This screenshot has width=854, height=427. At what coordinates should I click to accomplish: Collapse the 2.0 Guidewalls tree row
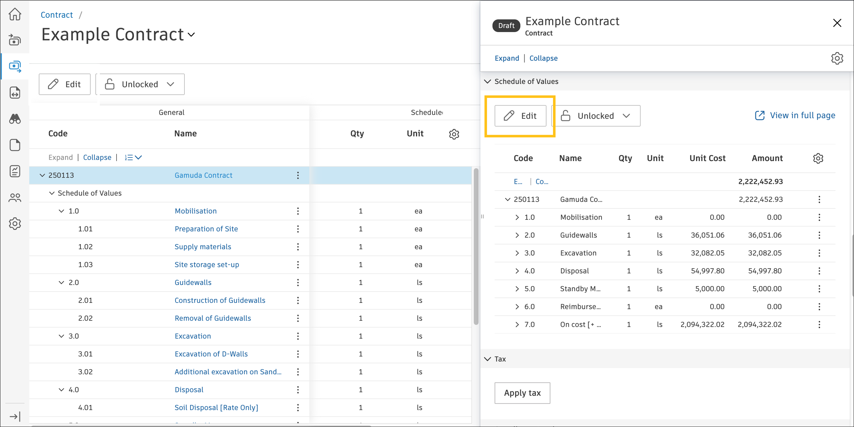(x=61, y=282)
